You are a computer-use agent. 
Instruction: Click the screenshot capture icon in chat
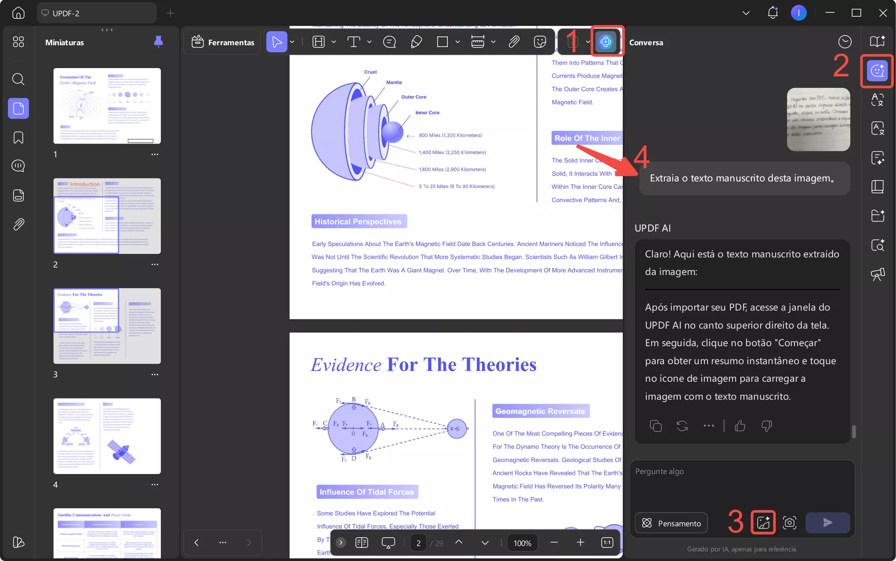coord(789,522)
